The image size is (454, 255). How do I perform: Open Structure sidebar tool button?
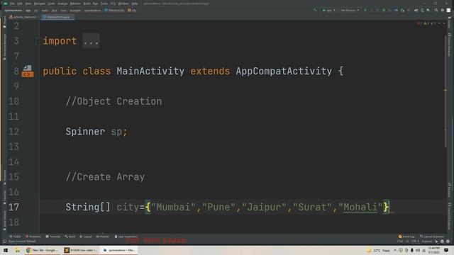[x=5, y=177]
